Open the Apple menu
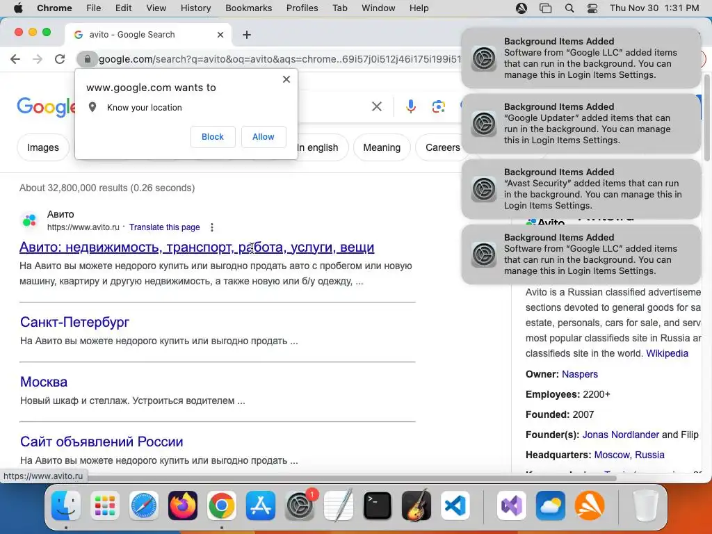The image size is (712, 534). point(18,8)
